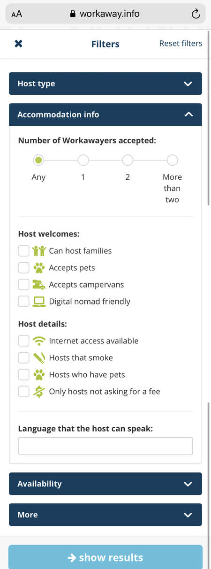Tap the show results button
The height and width of the screenshot is (569, 211).
pyautogui.click(x=105, y=557)
